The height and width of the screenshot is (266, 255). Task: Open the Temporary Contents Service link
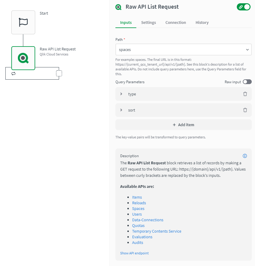click(x=157, y=231)
